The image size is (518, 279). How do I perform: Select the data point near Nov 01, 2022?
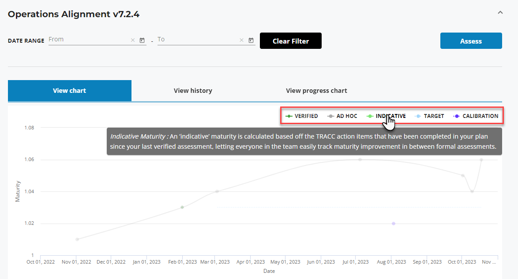point(77,239)
